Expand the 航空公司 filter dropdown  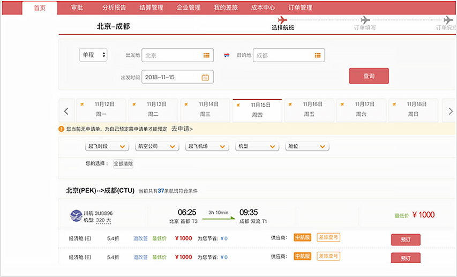coord(157,146)
